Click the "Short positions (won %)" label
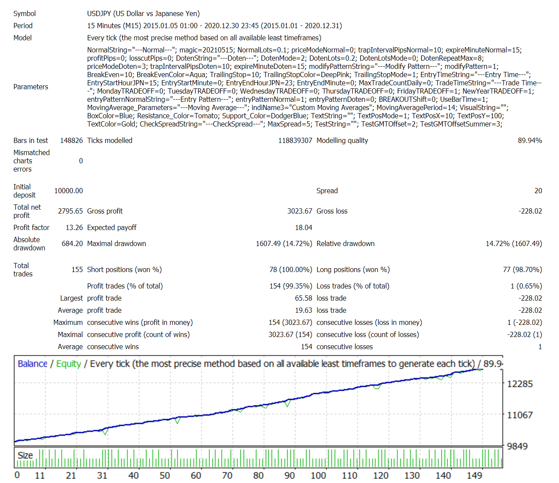Screen dimensions: 559x483 tap(124, 270)
